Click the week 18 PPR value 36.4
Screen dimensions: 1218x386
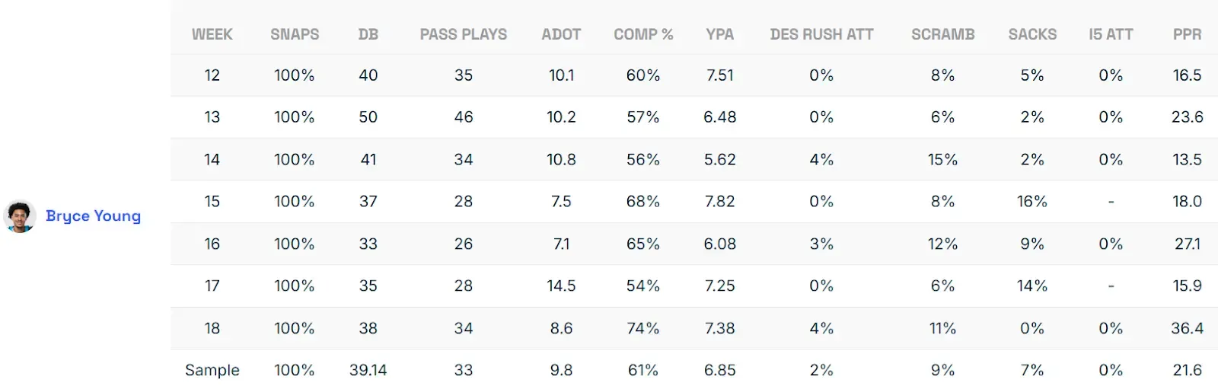1187,328
